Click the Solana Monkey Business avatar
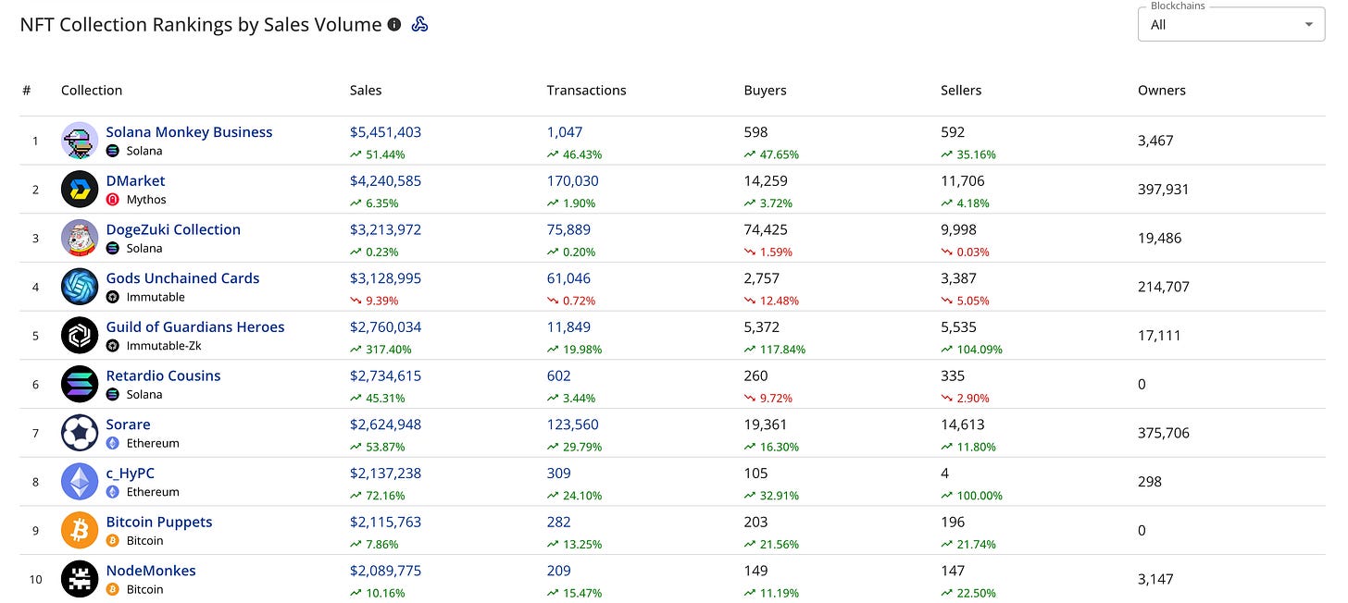Image resolution: width=1348 pixels, height=603 pixels. pyautogui.click(x=80, y=141)
